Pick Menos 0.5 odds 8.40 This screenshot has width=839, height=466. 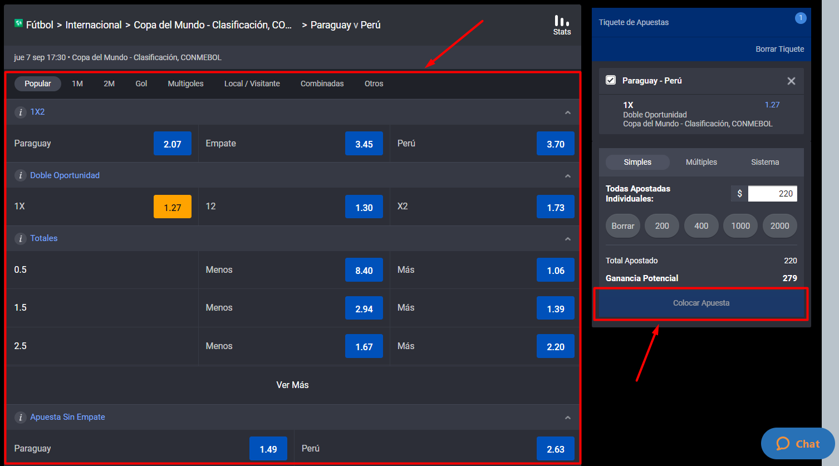click(x=364, y=270)
